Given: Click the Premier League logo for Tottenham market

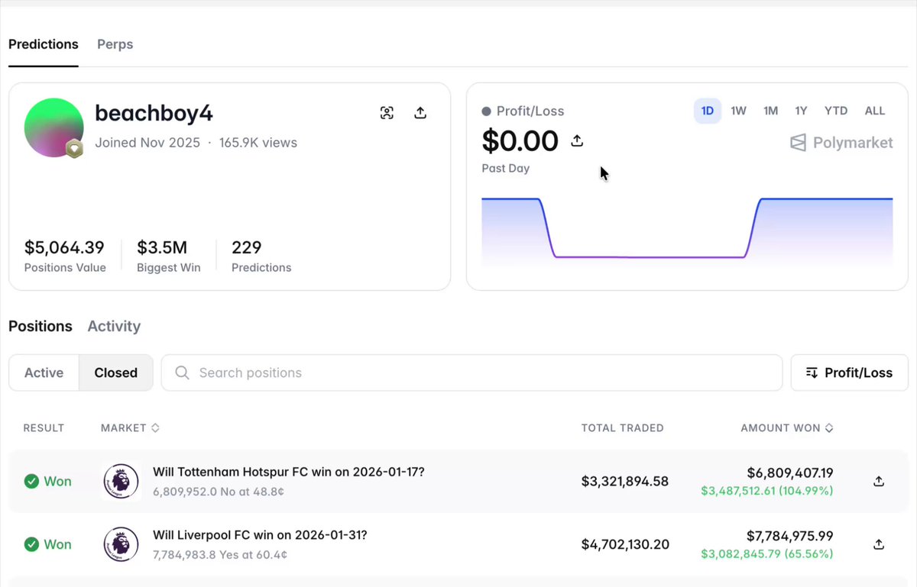Looking at the screenshot, I should click(x=121, y=481).
